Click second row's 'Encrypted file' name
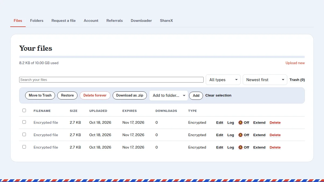Viewport: 324px width, 182px height. (x=46, y=135)
